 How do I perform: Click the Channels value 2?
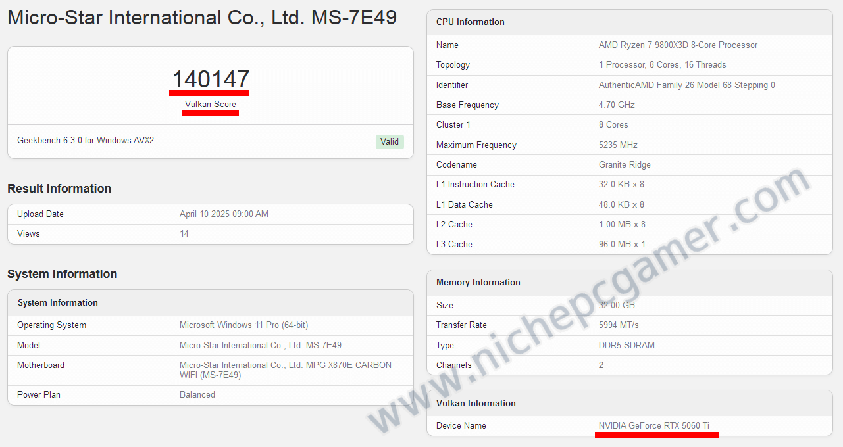pos(601,365)
